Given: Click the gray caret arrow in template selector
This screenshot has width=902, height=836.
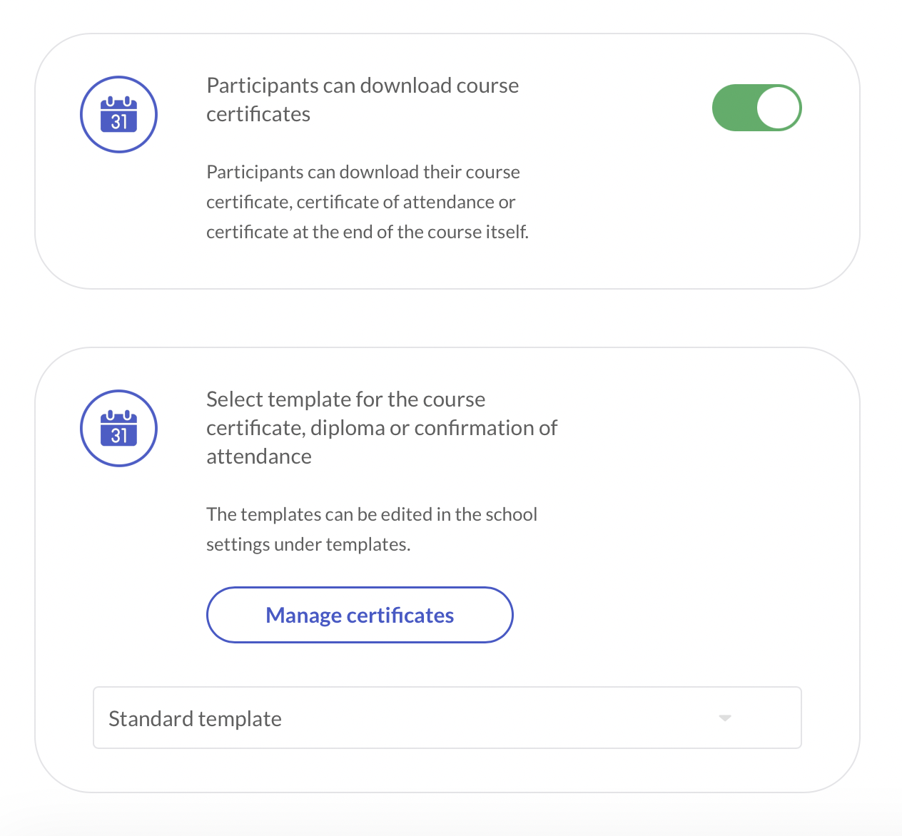Looking at the screenshot, I should coord(725,718).
